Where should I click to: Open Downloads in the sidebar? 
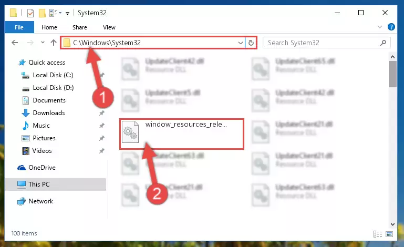[49, 113]
